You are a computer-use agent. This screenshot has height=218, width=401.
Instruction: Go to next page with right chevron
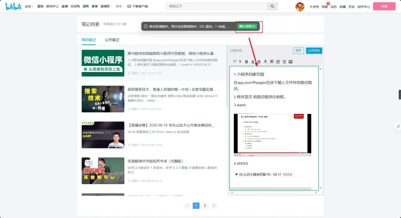(214, 206)
